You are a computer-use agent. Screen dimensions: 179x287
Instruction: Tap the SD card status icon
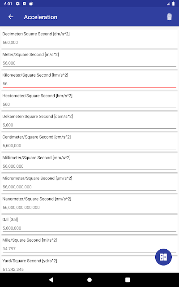(31, 4)
